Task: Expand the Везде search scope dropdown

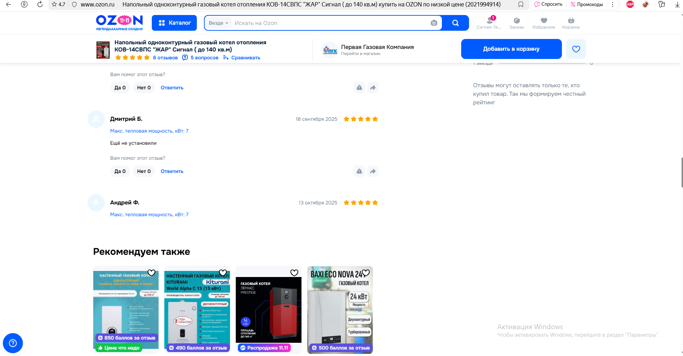Action: [x=218, y=23]
